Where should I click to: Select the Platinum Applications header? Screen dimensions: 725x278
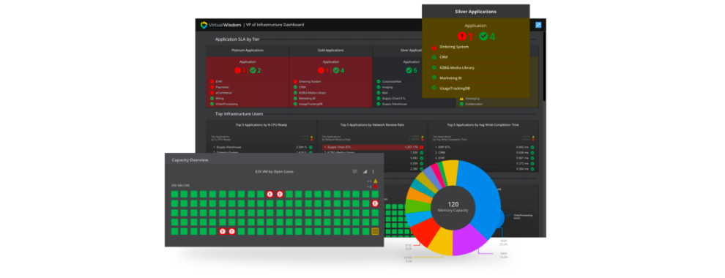pyautogui.click(x=248, y=50)
